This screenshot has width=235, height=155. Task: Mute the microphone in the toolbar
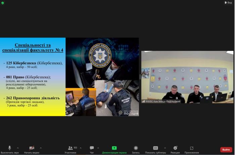(9, 148)
